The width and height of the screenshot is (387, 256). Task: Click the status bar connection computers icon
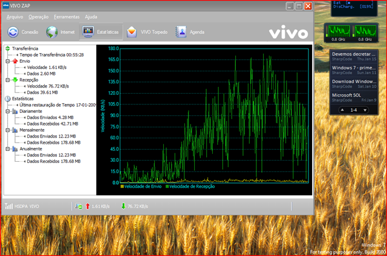pos(79,206)
